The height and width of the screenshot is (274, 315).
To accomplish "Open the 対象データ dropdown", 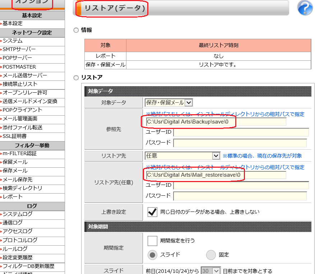I will [169, 103].
